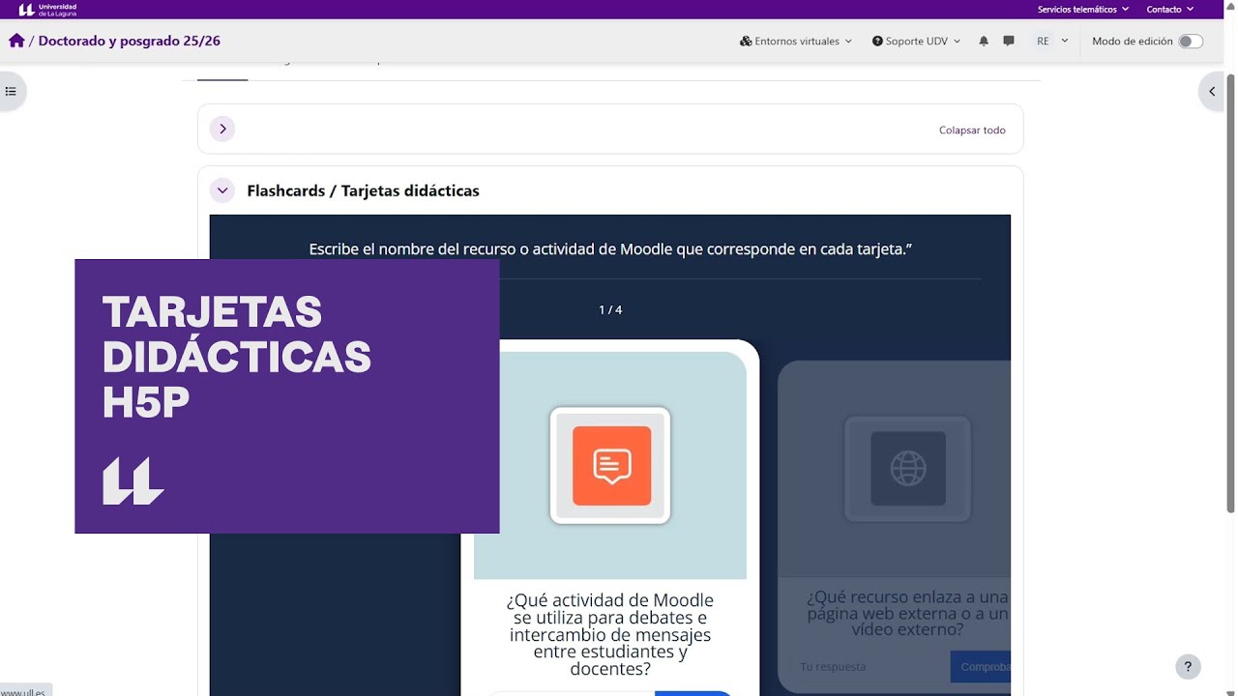The image size is (1238, 696).
Task: Click the 1 / 4 card counter text
Action: click(x=610, y=309)
